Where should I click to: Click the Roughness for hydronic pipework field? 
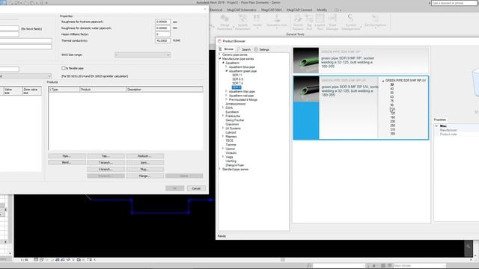click(x=162, y=22)
